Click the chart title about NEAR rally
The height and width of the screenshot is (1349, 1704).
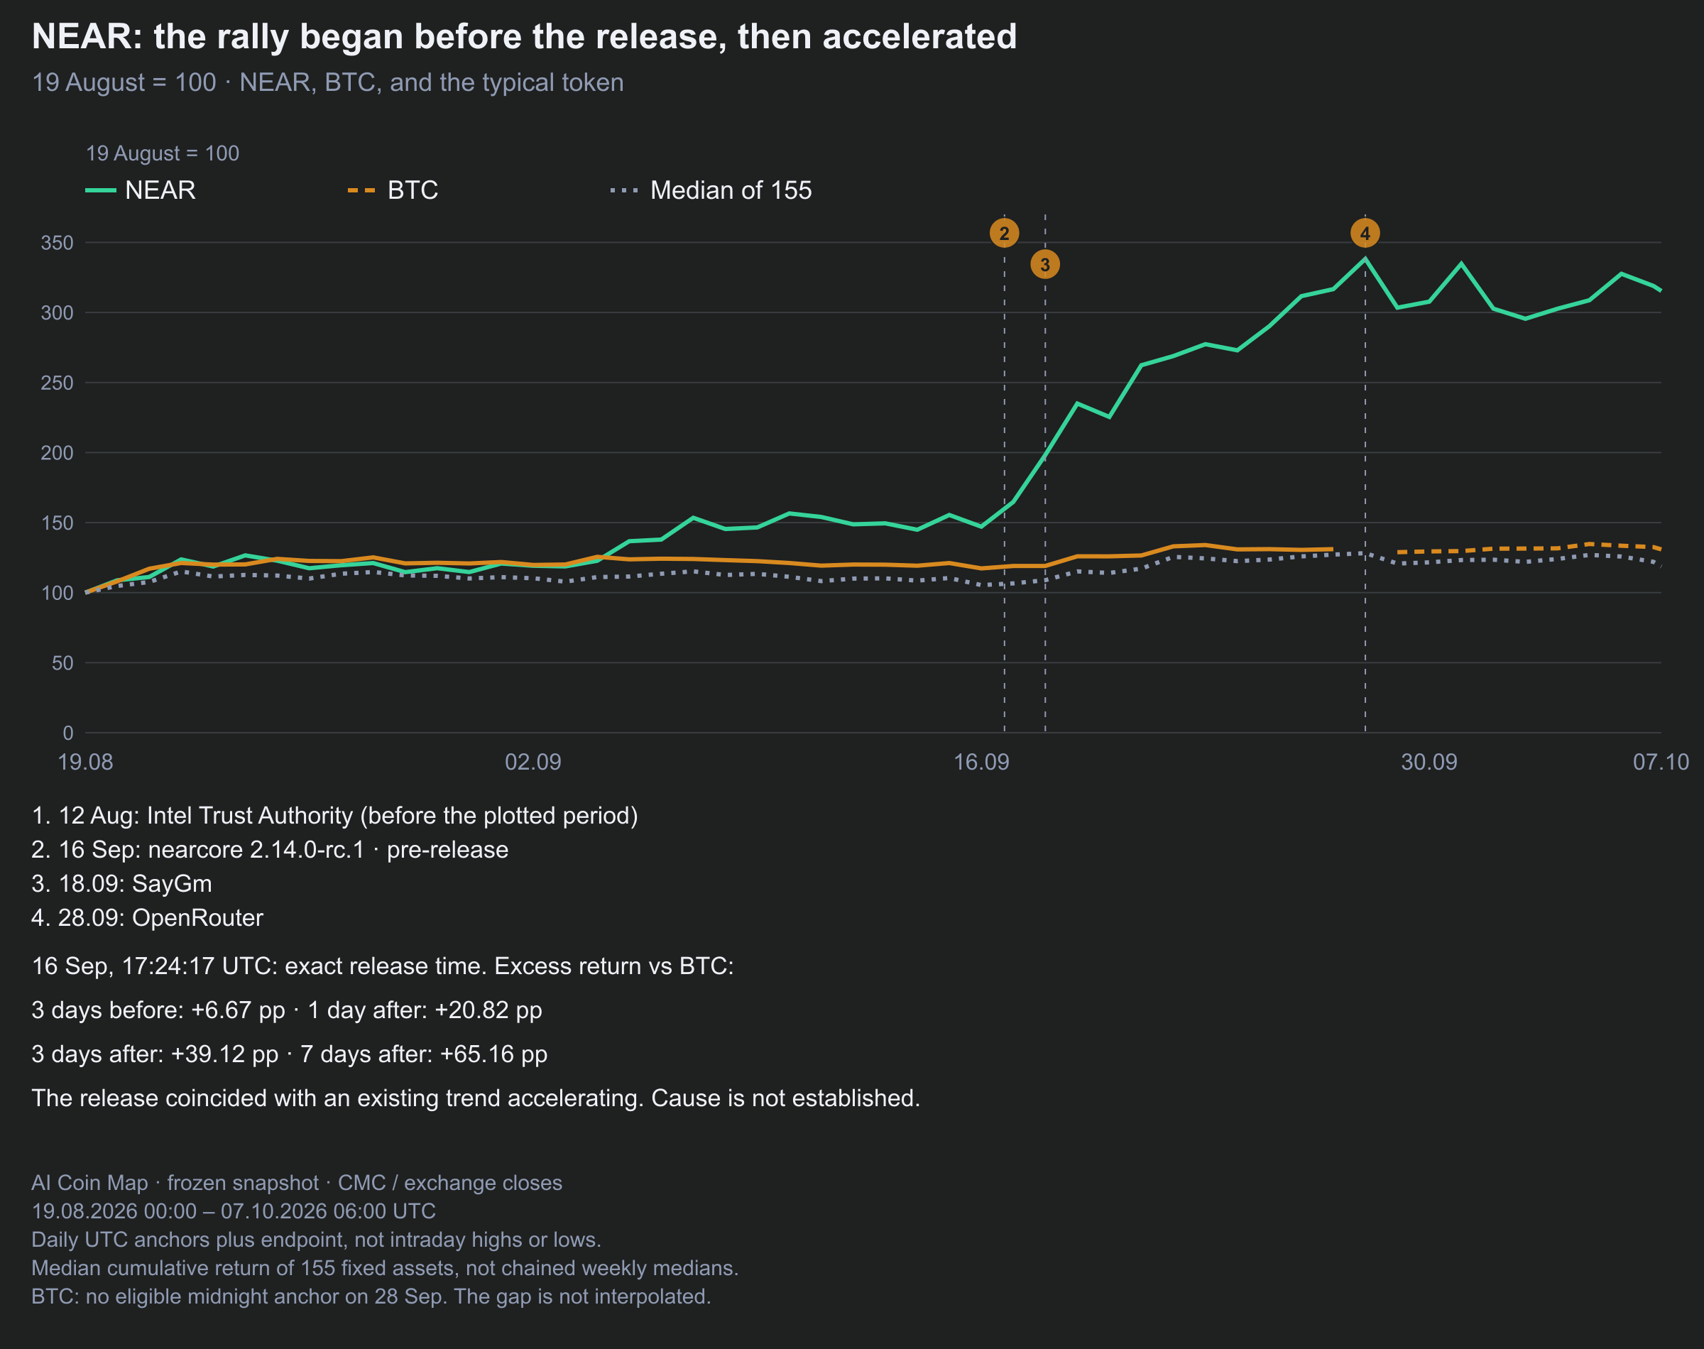[524, 36]
